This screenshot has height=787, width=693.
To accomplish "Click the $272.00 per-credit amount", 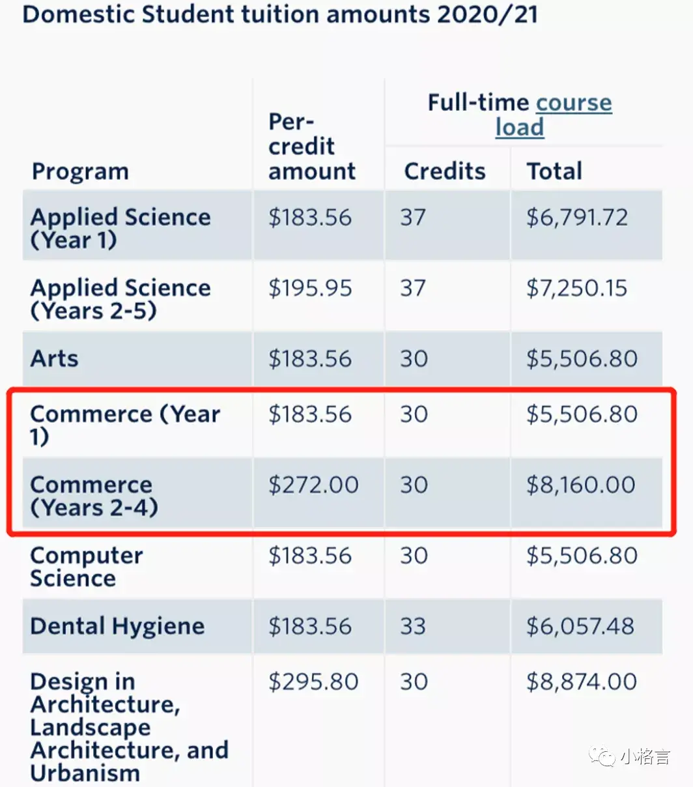I will click(x=313, y=485).
